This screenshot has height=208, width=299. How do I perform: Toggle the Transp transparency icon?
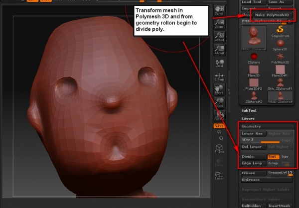click(219, 162)
